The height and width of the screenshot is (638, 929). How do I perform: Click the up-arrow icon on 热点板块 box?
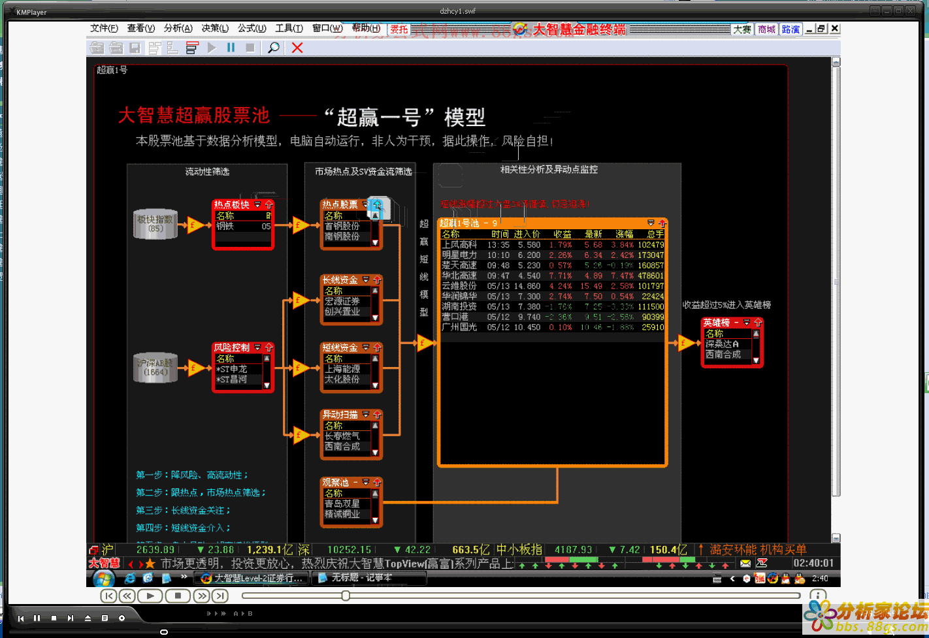click(x=269, y=205)
